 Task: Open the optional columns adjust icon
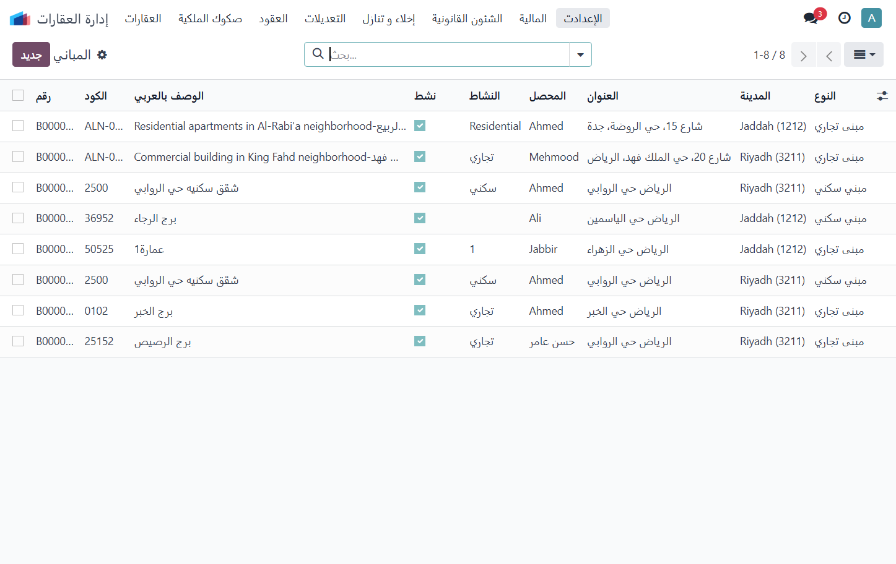tap(882, 96)
